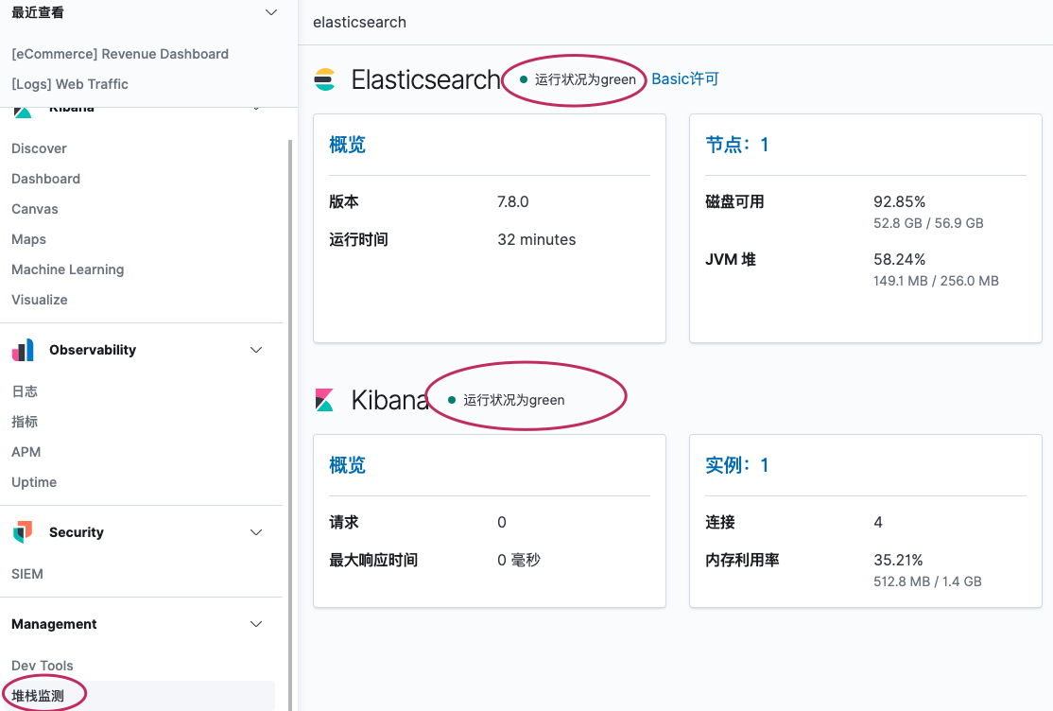The width and height of the screenshot is (1053, 711).
Task: Collapse the 最近查看 recently viewed section
Action: (270, 12)
